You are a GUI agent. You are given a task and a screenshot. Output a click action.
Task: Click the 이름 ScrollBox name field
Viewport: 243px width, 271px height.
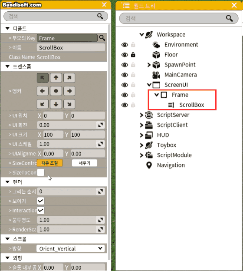[x=71, y=47]
